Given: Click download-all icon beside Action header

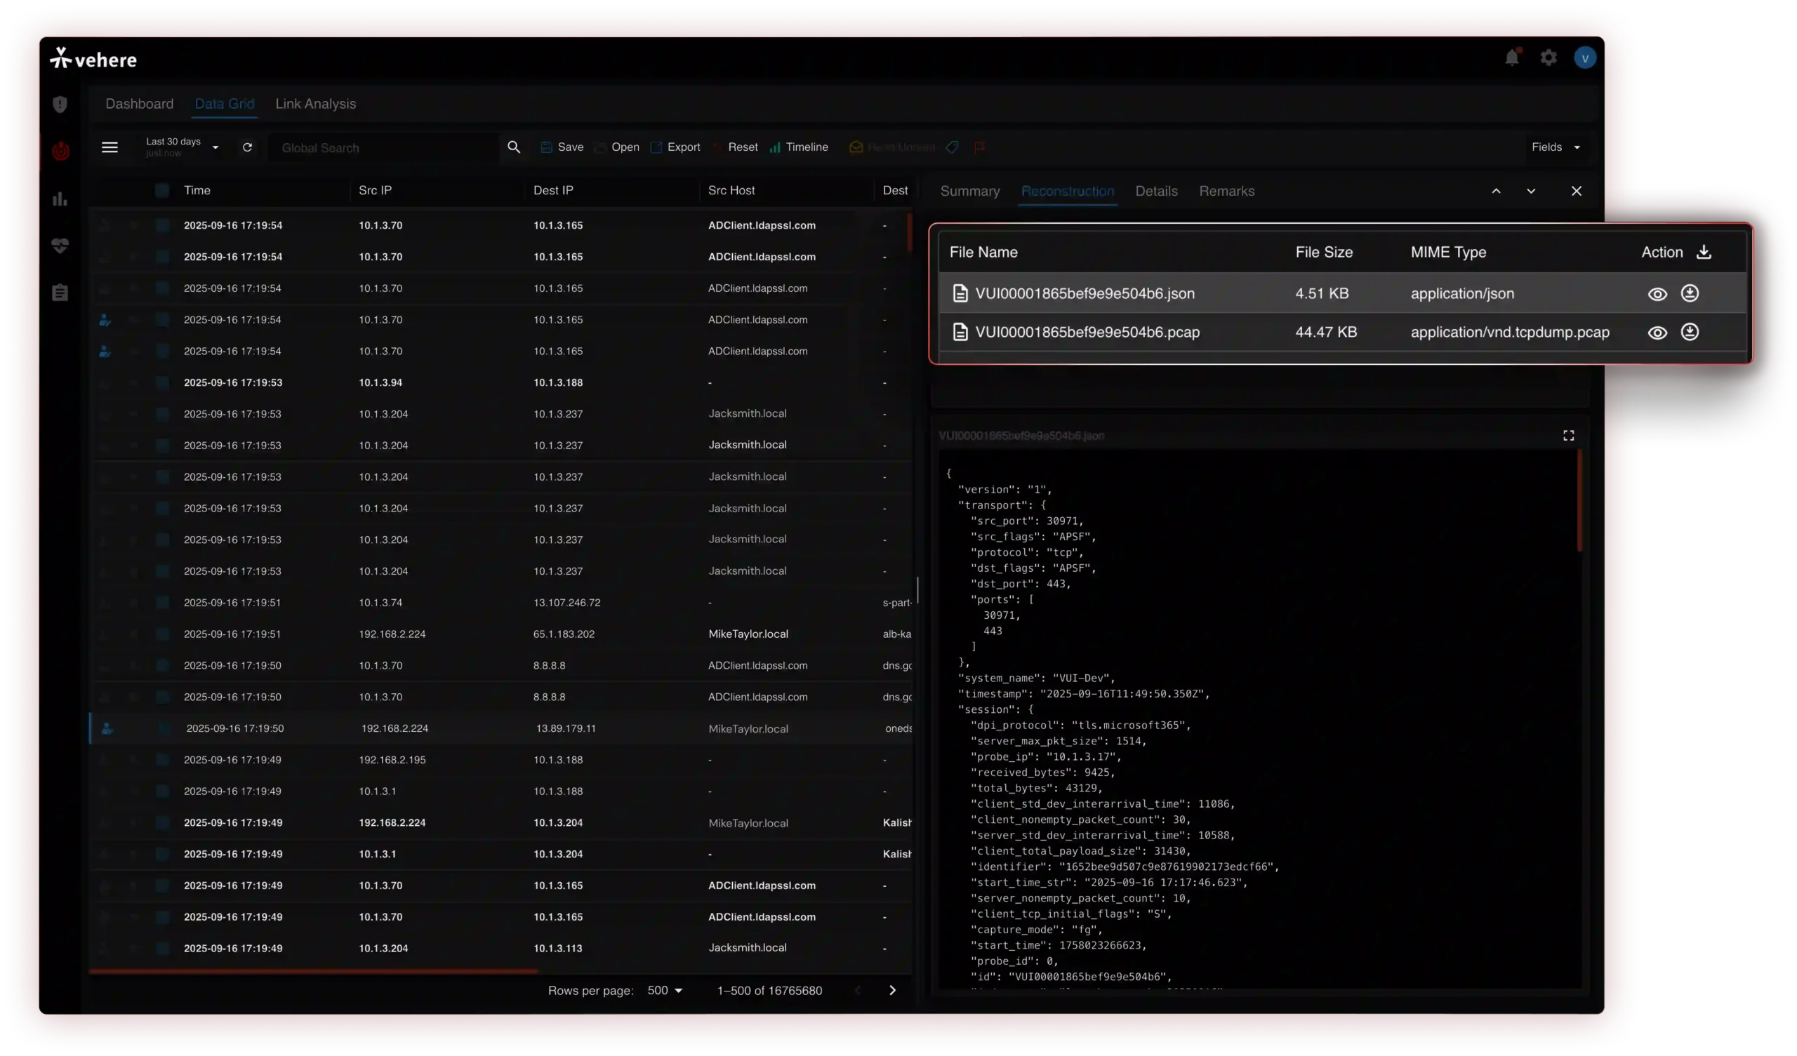Looking at the screenshot, I should pos(1704,252).
